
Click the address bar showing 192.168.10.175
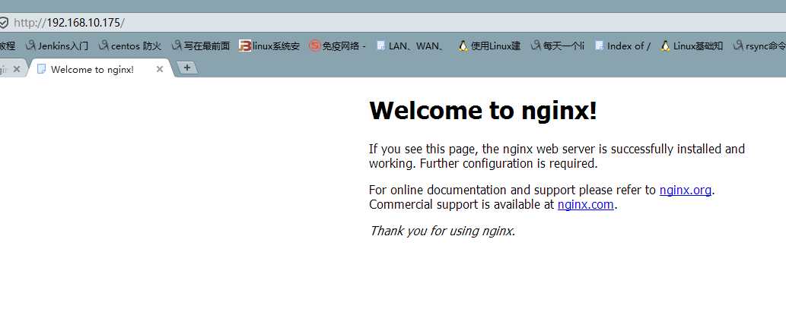[x=393, y=23]
